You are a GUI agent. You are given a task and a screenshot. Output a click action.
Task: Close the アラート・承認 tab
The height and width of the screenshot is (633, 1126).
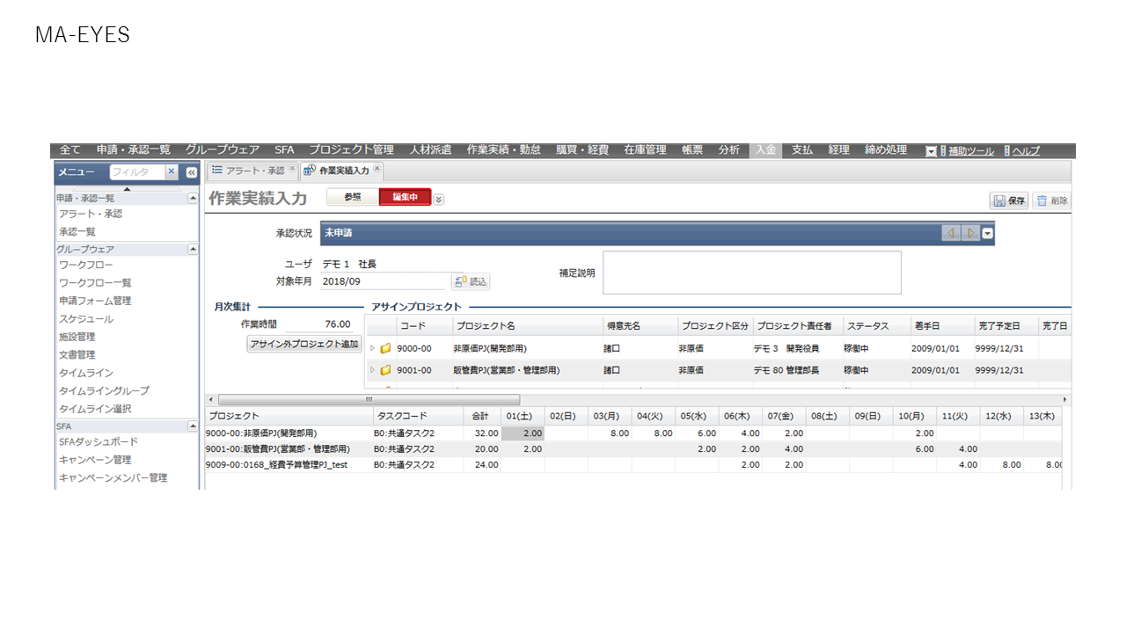(x=292, y=169)
